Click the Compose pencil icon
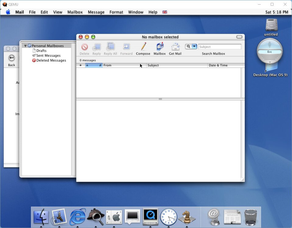This screenshot has height=228, width=292. click(x=143, y=47)
